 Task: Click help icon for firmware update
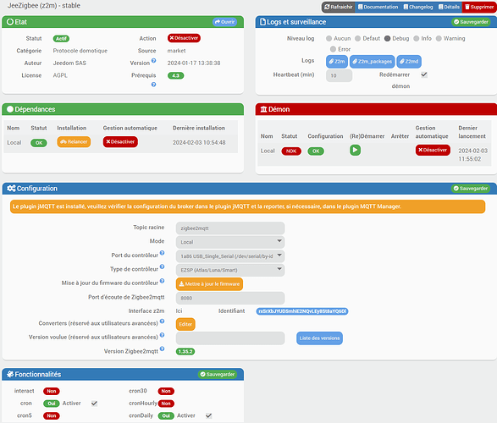click(x=162, y=281)
